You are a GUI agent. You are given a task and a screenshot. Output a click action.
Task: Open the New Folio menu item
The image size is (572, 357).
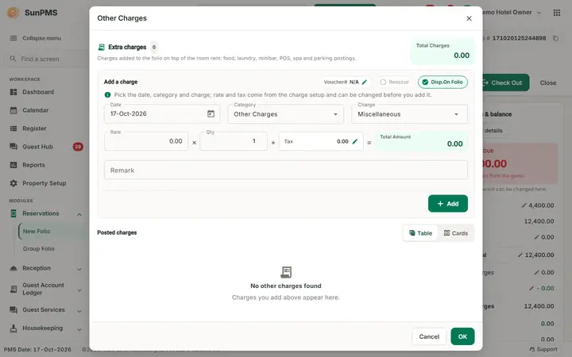click(x=37, y=232)
